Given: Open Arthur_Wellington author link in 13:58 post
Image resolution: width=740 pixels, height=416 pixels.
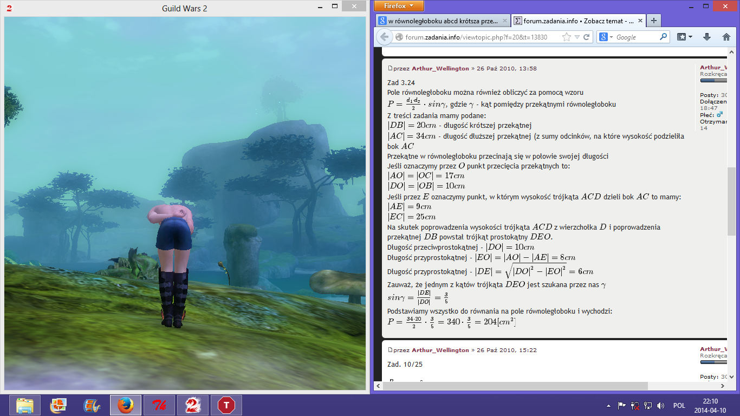Looking at the screenshot, I should tap(440, 69).
